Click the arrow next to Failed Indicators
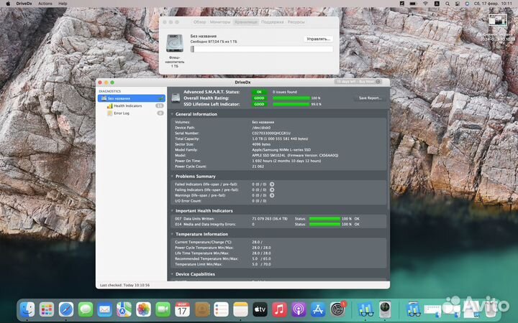The height and width of the screenshot is (323, 518). click(272, 184)
